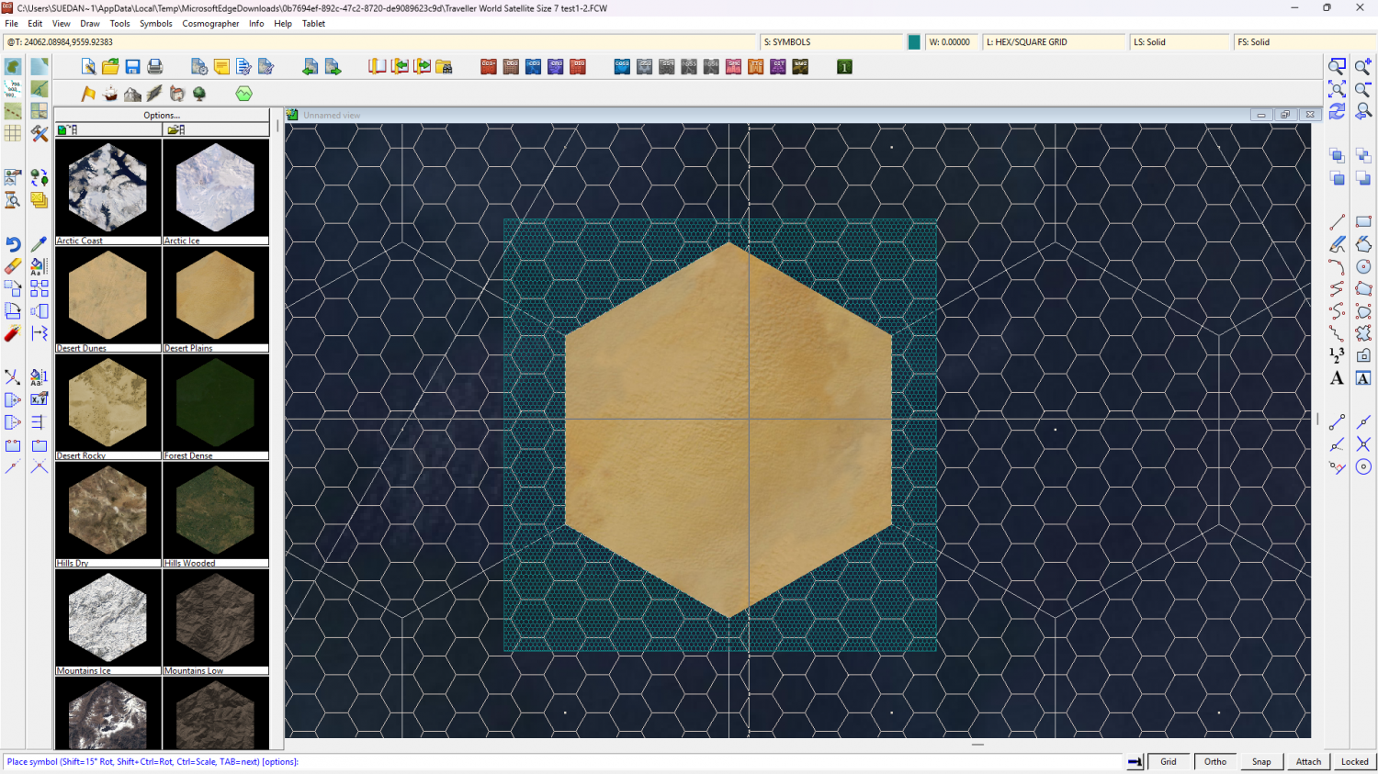
Task: Select the Text tool letter A
Action: pos(1337,378)
